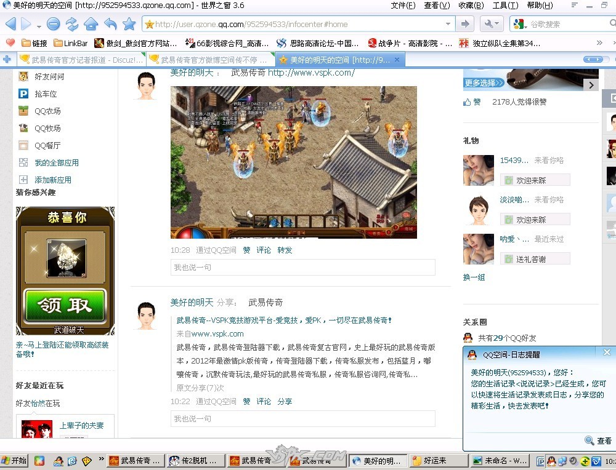This screenshot has height=470, width=616.
Task: Switch to 好运来 taskbar folder window
Action: pyautogui.click(x=438, y=461)
